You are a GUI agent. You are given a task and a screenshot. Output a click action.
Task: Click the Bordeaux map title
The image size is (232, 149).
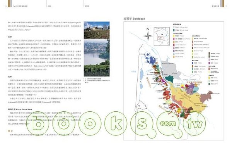pyautogui.click(x=134, y=19)
